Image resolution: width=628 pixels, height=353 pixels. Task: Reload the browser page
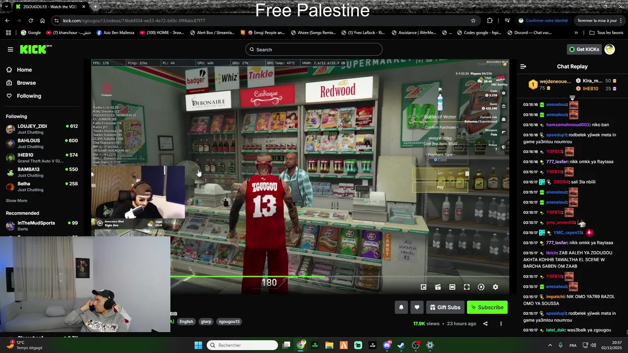pyautogui.click(x=30, y=21)
